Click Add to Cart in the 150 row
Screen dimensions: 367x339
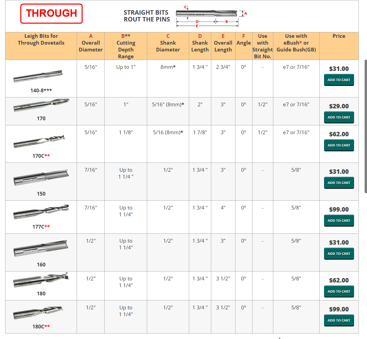[339, 183]
